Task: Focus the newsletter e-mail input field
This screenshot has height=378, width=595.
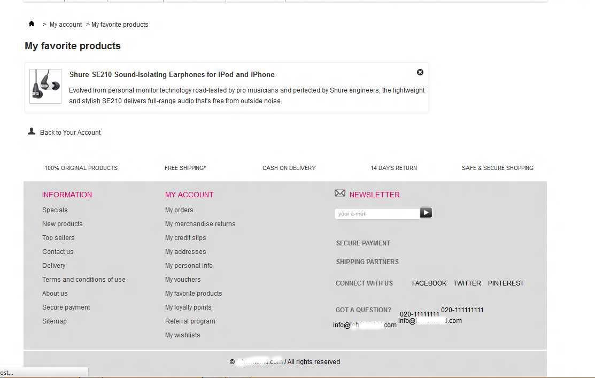Action: [x=377, y=214]
